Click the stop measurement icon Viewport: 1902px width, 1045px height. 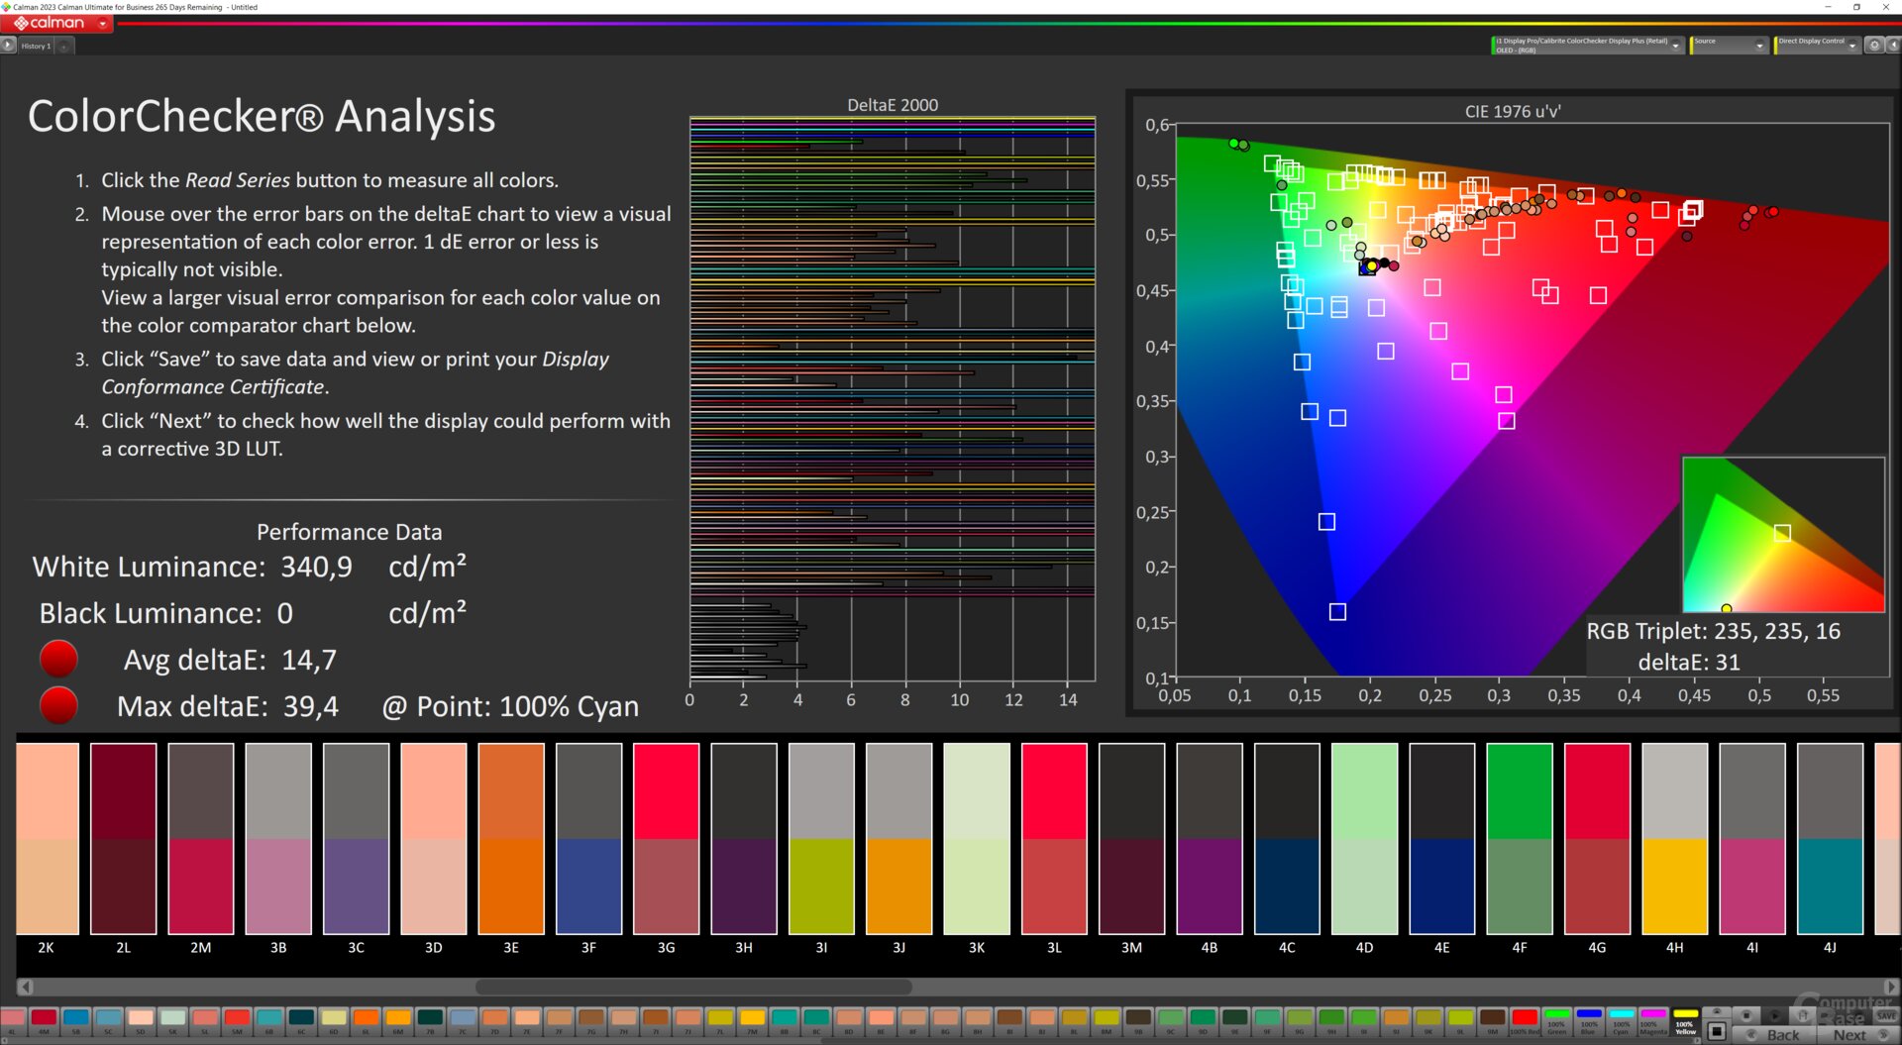coord(1746,1016)
